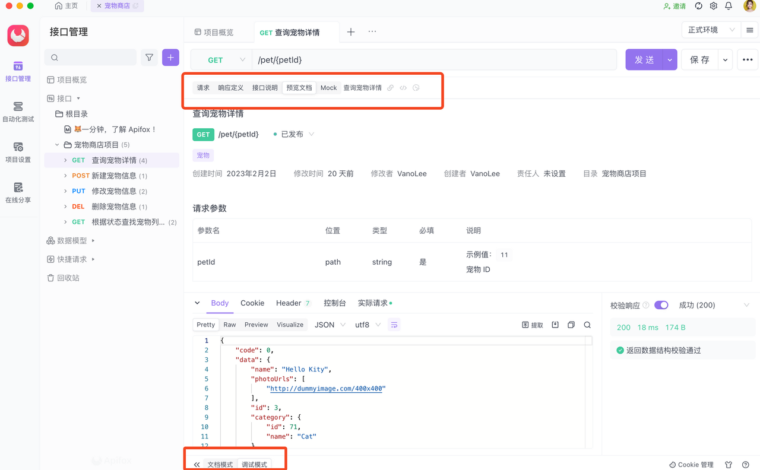Image resolution: width=760 pixels, height=470 pixels.
Task: Click 提取 in the response toolbar
Action: pos(533,325)
